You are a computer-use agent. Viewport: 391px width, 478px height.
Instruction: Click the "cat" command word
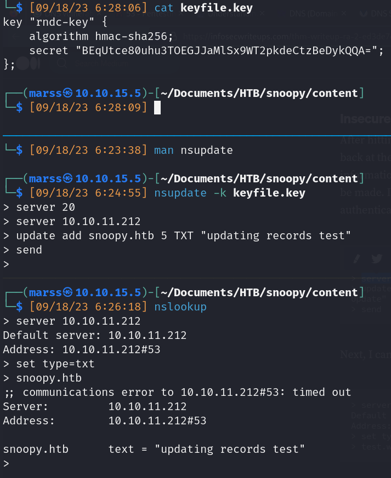tap(165, 8)
